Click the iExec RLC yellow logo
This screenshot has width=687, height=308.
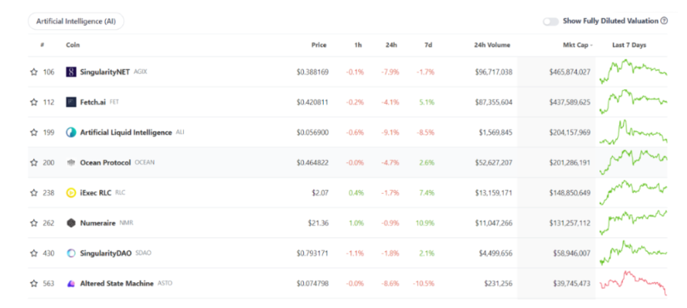pyautogui.click(x=71, y=192)
